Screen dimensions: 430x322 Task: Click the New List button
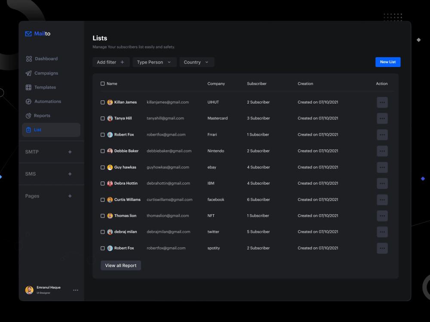click(x=388, y=62)
